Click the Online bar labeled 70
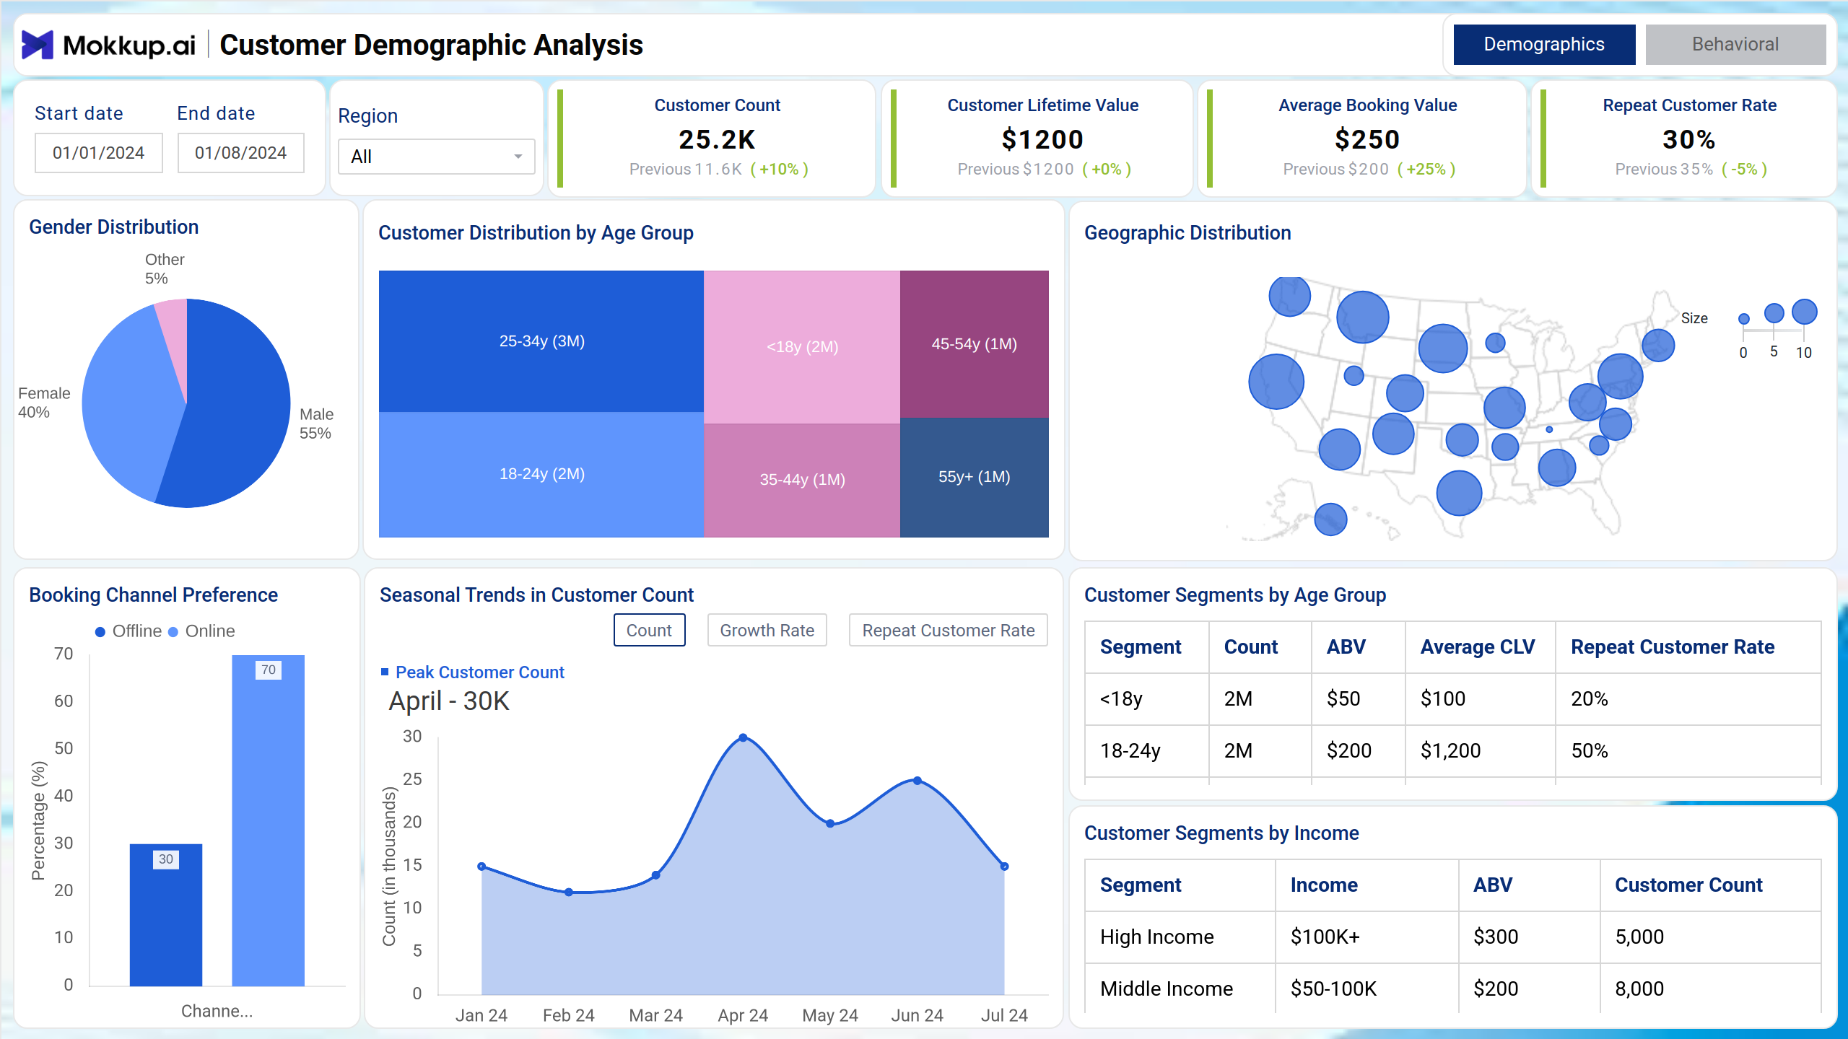Screen dimensions: 1848x1039 coord(268,820)
